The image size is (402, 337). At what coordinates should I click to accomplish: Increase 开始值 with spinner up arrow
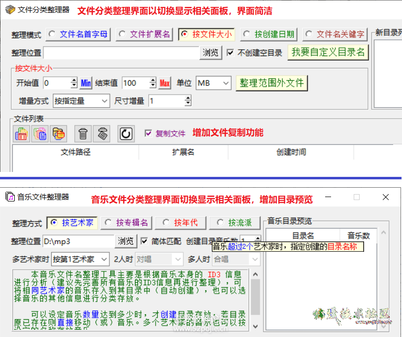pos(74,80)
